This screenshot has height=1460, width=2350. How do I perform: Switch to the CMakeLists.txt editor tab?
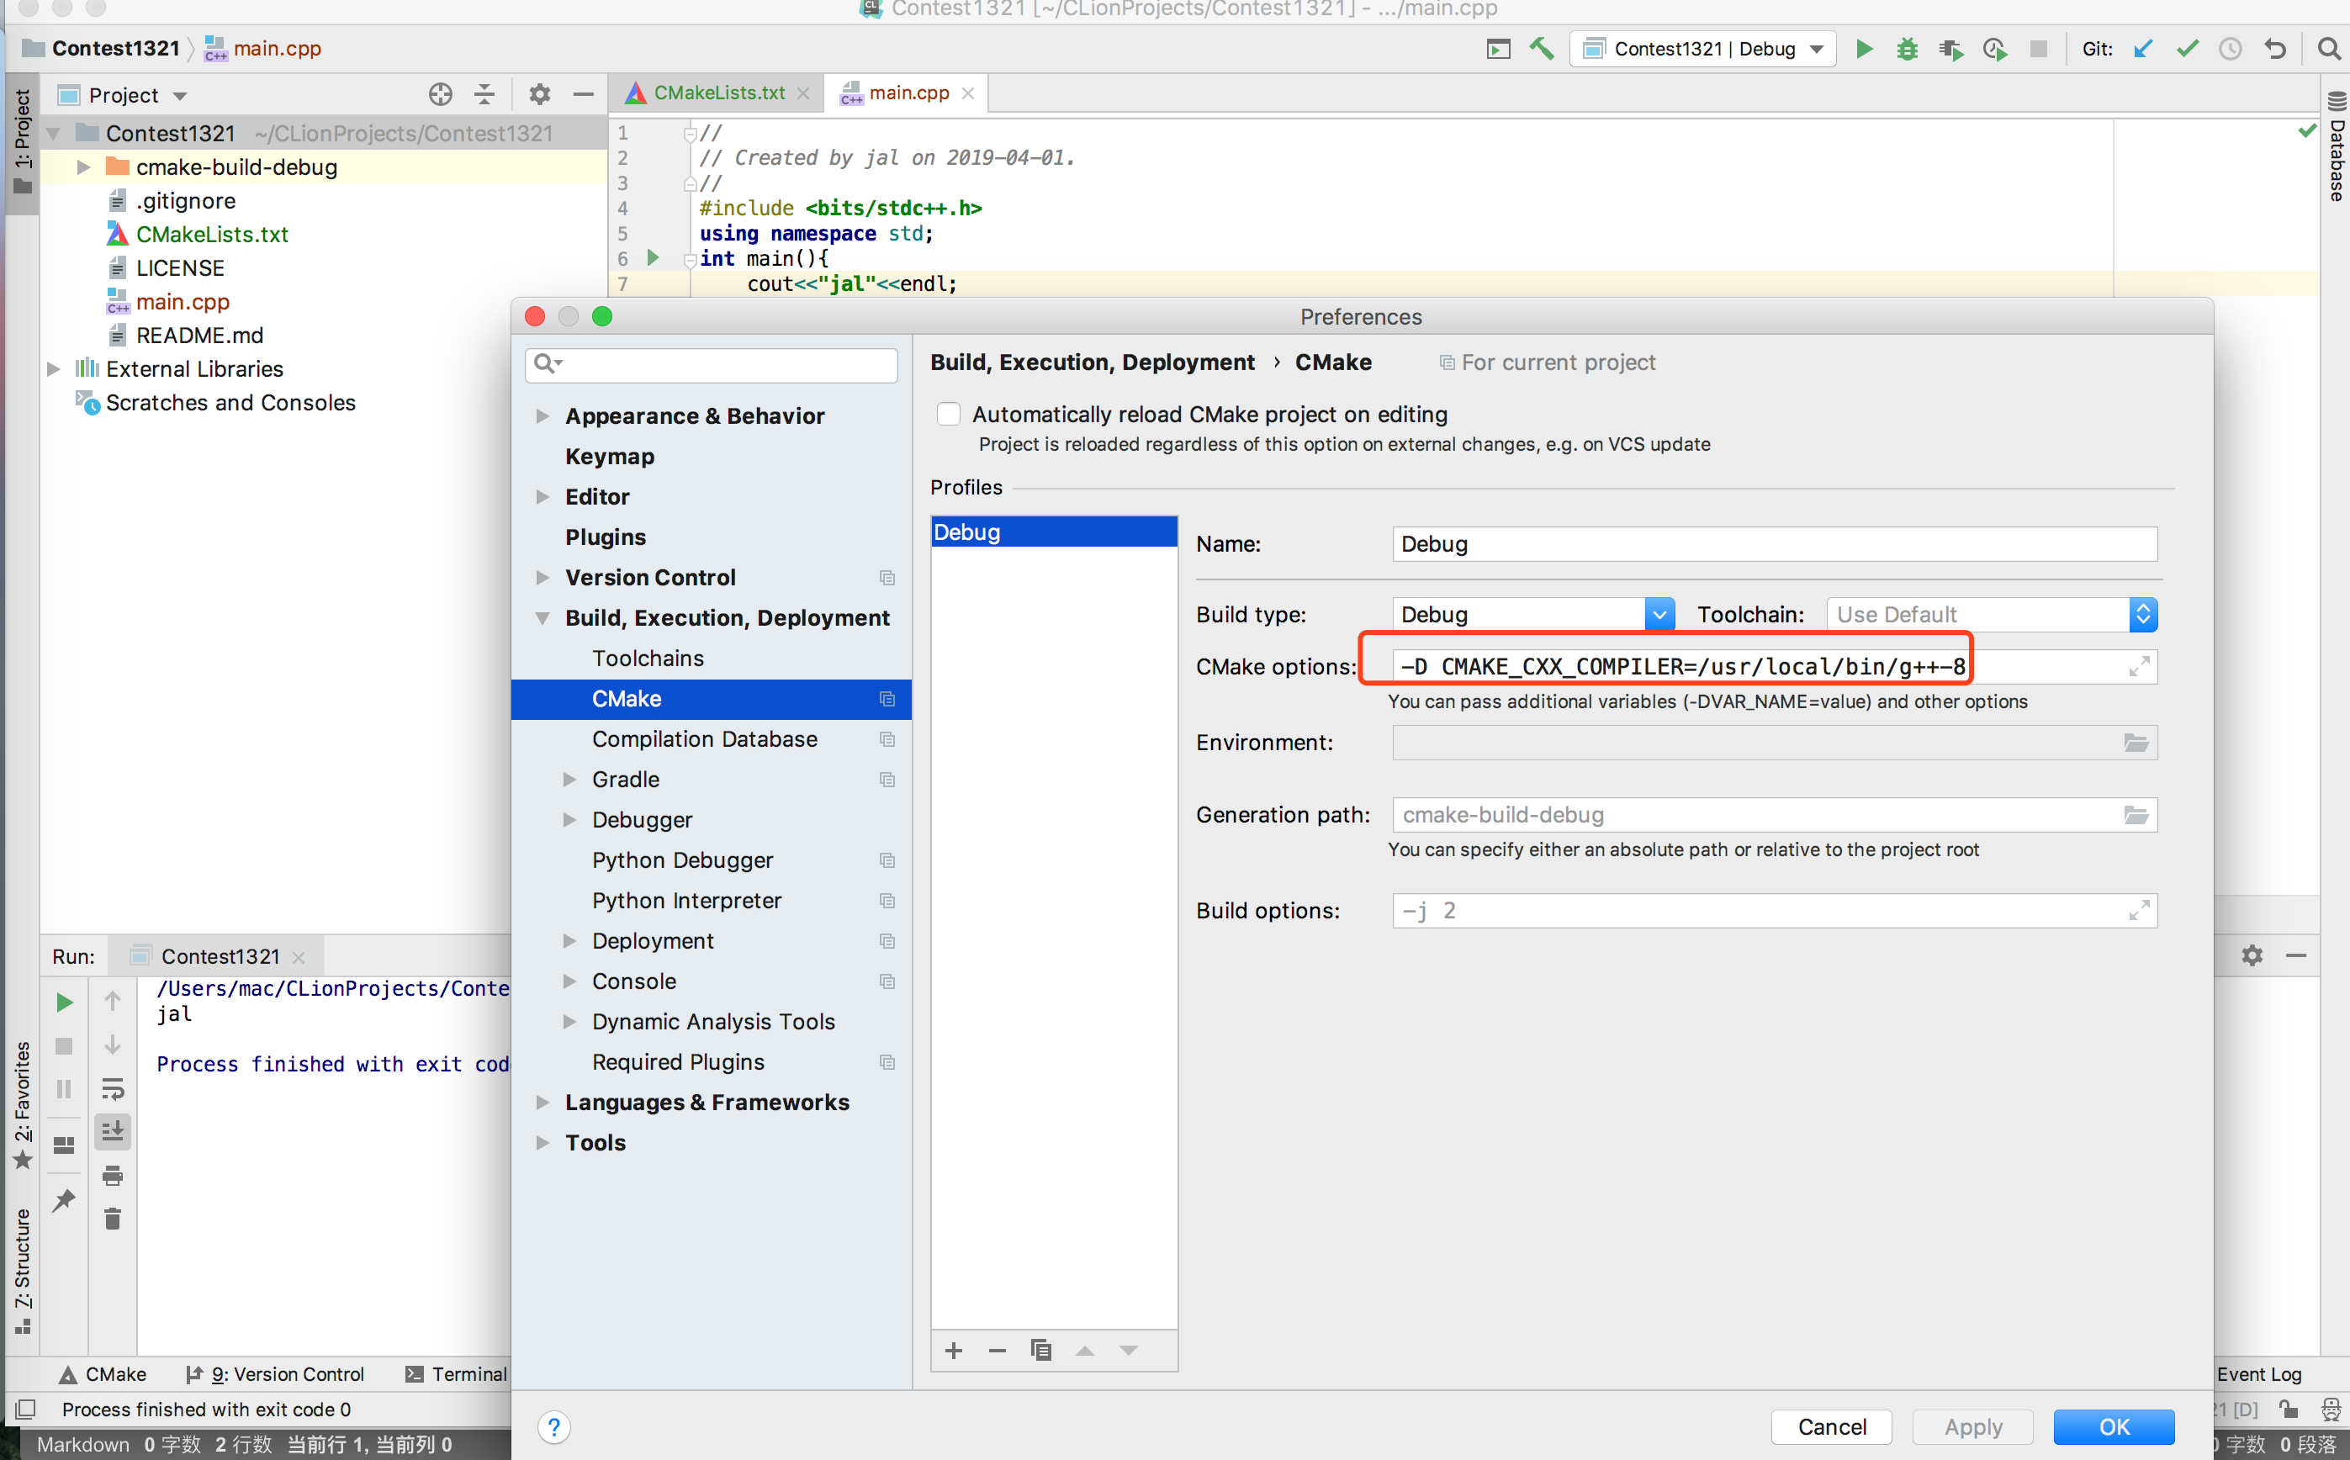[x=718, y=93]
